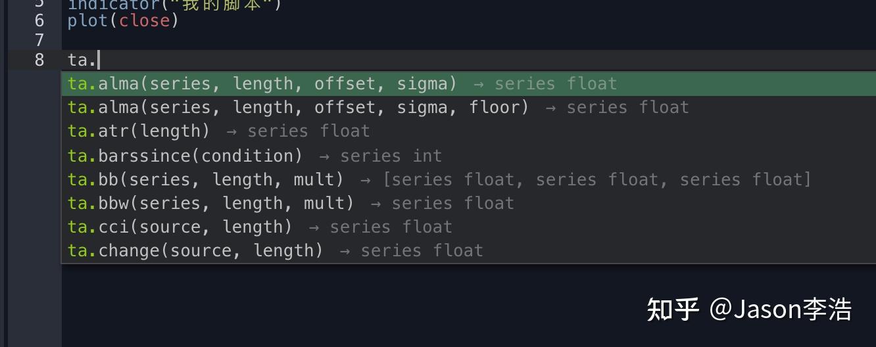Click the plot keyword on line 6
This screenshot has width=876, height=347.
pyautogui.click(x=87, y=21)
